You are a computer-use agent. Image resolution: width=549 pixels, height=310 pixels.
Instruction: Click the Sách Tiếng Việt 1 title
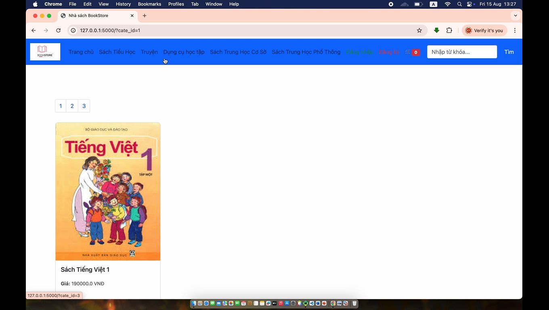tap(85, 269)
